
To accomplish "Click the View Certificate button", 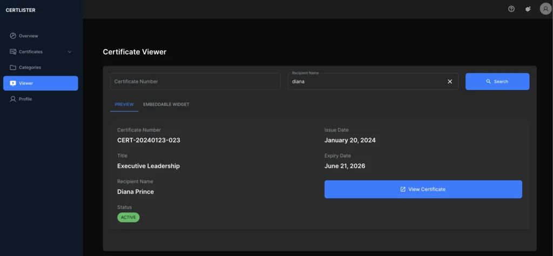I will [423, 190].
